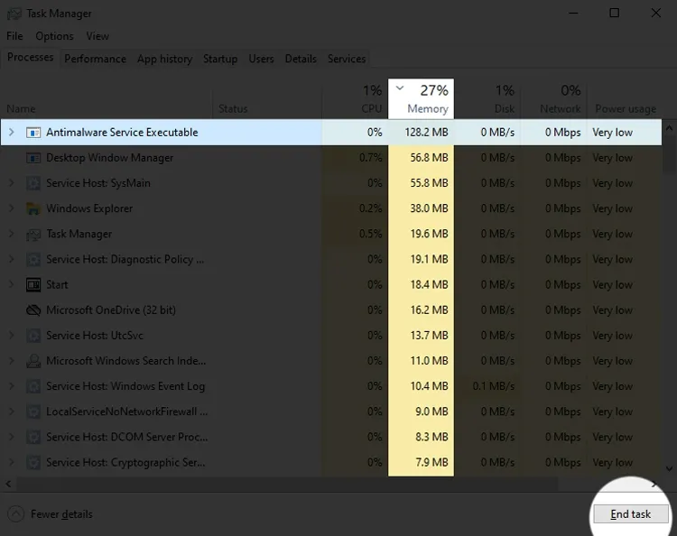Switch to the Startup tab
Screen dimensions: 677x536
coord(220,59)
